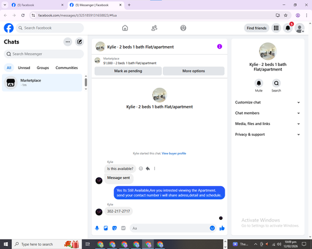
Task: Open the notifications bell
Action: coord(288,28)
